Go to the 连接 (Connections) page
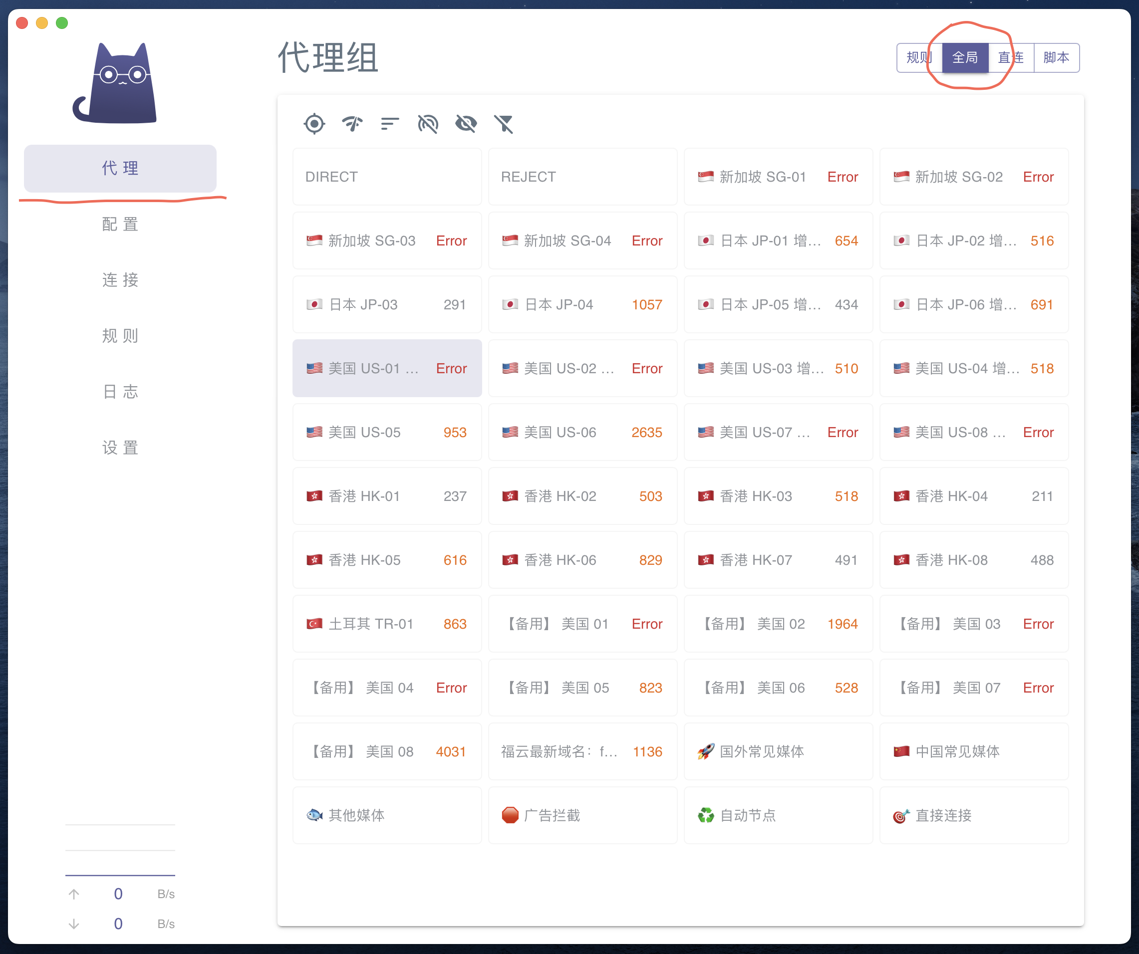The width and height of the screenshot is (1139, 954). click(120, 280)
